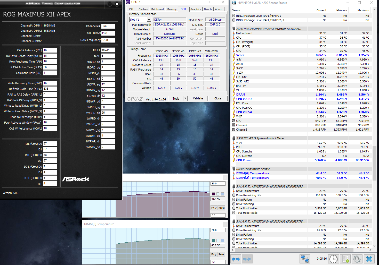Click the Tools button in CPU-Z
The width and height of the screenshot is (379, 265).
click(176, 98)
